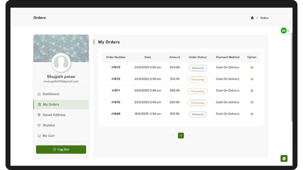Click Orders breadcrumb link
This screenshot has width=303, height=170.
click(x=264, y=18)
